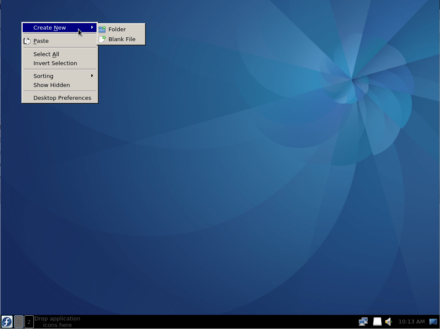Image resolution: width=440 pixels, height=329 pixels.
Task: Open the Fedora applications menu
Action: pyautogui.click(x=6, y=321)
